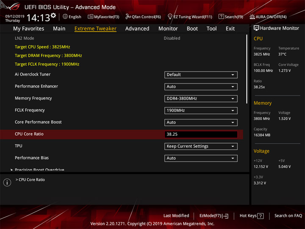Open FCLK Frequency 1900MHz dropdown
This screenshot has height=229, width=305.
click(201, 111)
